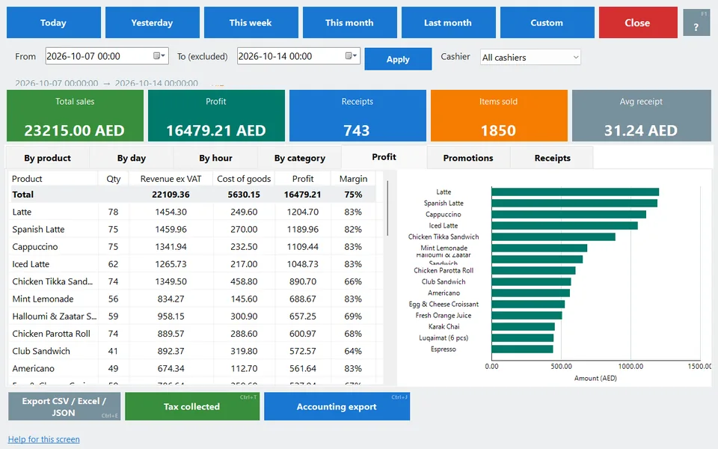Select the Halloumi & Zaatar S... row

tap(192, 316)
